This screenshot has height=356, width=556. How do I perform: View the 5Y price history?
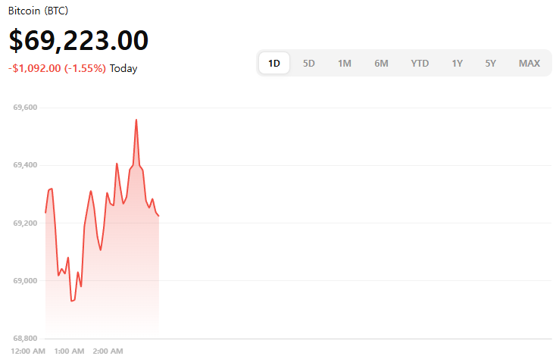[x=491, y=64]
